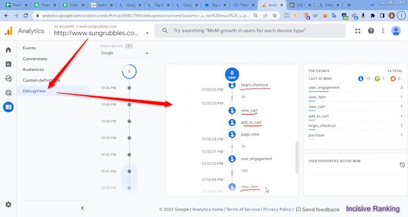
Task: Go back in Chrome
Action: (7, 15)
